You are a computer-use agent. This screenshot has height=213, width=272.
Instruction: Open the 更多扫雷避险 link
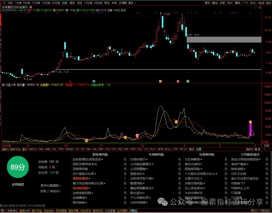(x=51, y=185)
